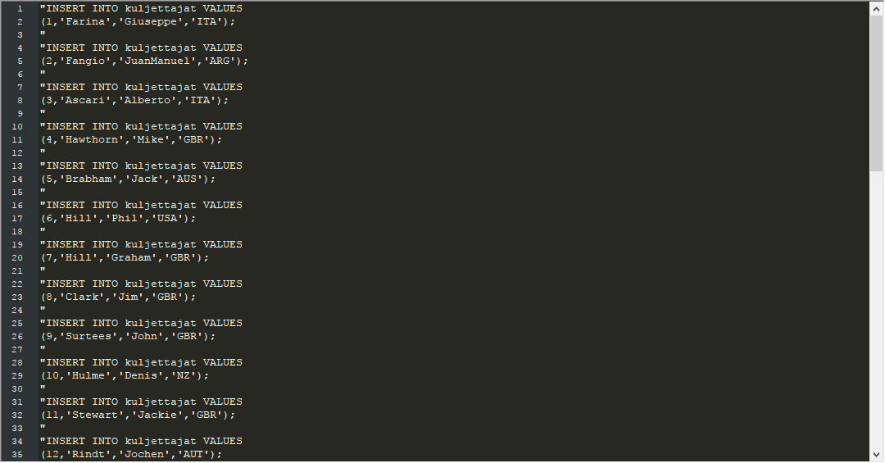Click line number 17 in the gutter
The height and width of the screenshot is (463, 885).
click(18, 218)
